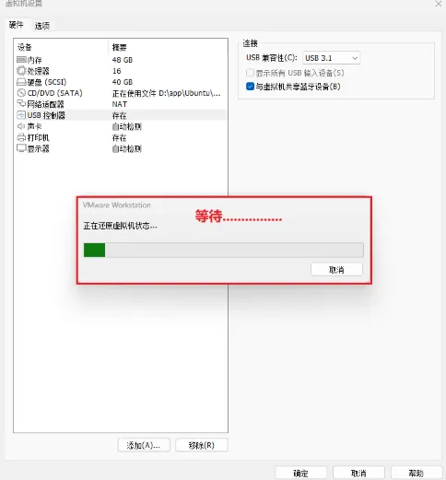
Task: Select the processor (处理器) chip icon
Action: 21,71
